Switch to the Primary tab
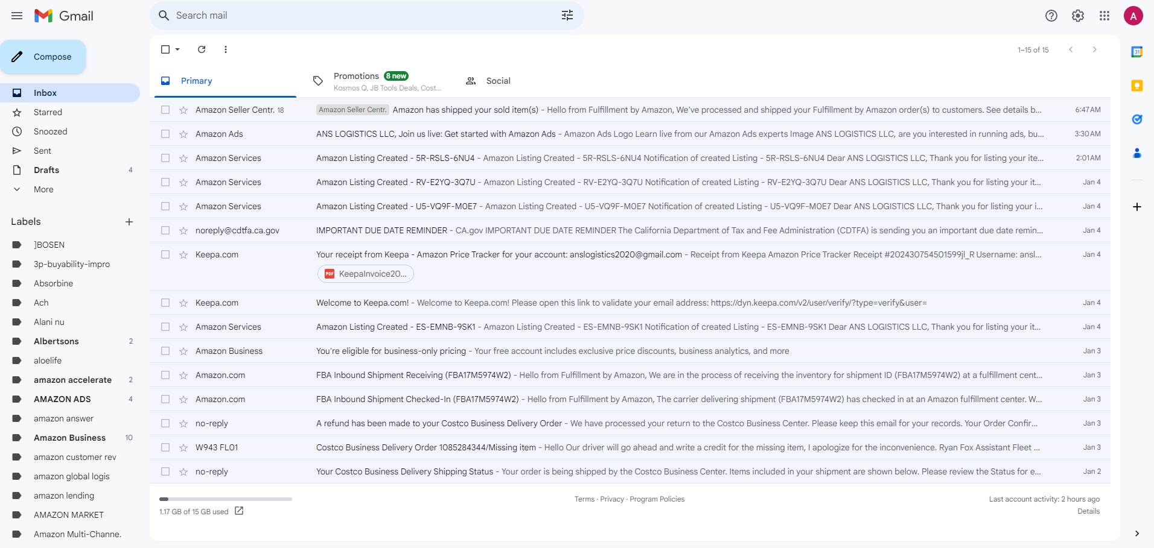This screenshot has height=548, width=1154. pos(225,81)
